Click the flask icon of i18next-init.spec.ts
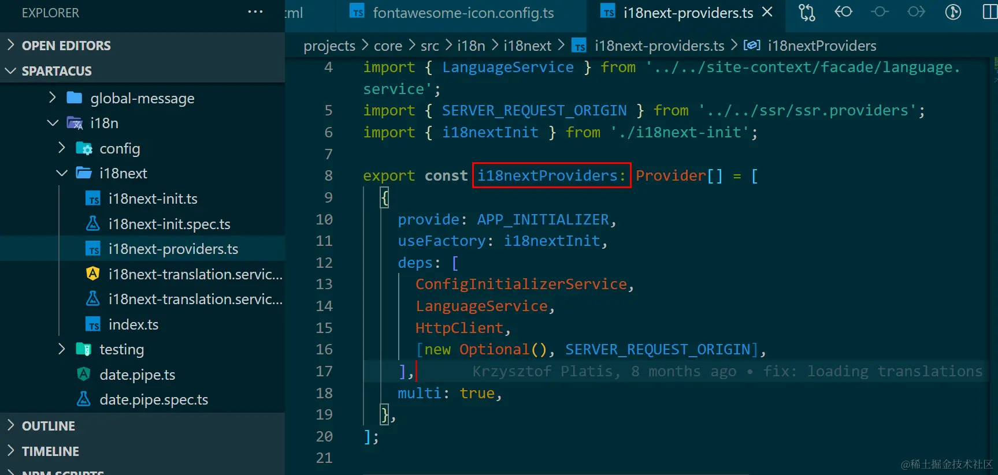 tap(93, 223)
